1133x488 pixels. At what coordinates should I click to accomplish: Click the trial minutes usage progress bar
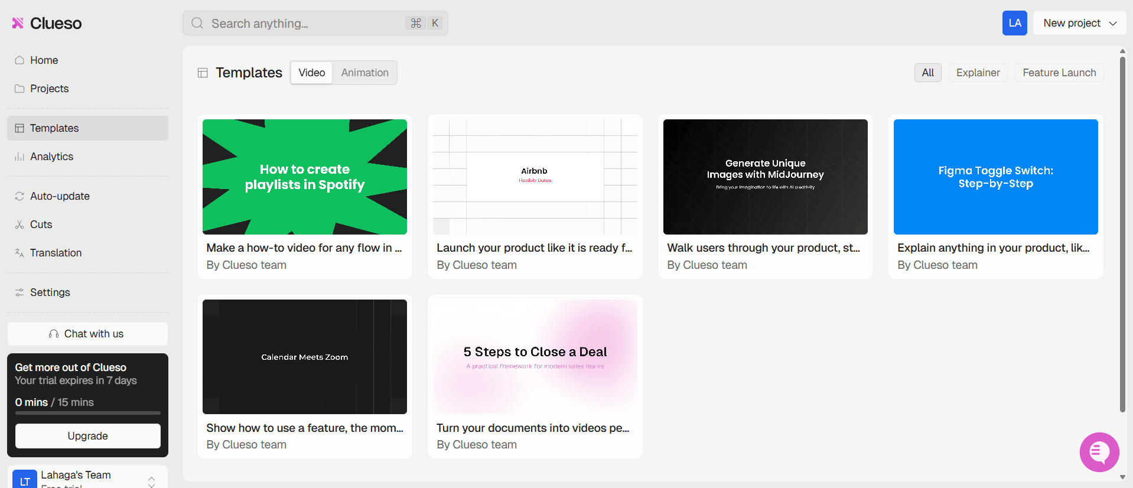tap(87, 413)
